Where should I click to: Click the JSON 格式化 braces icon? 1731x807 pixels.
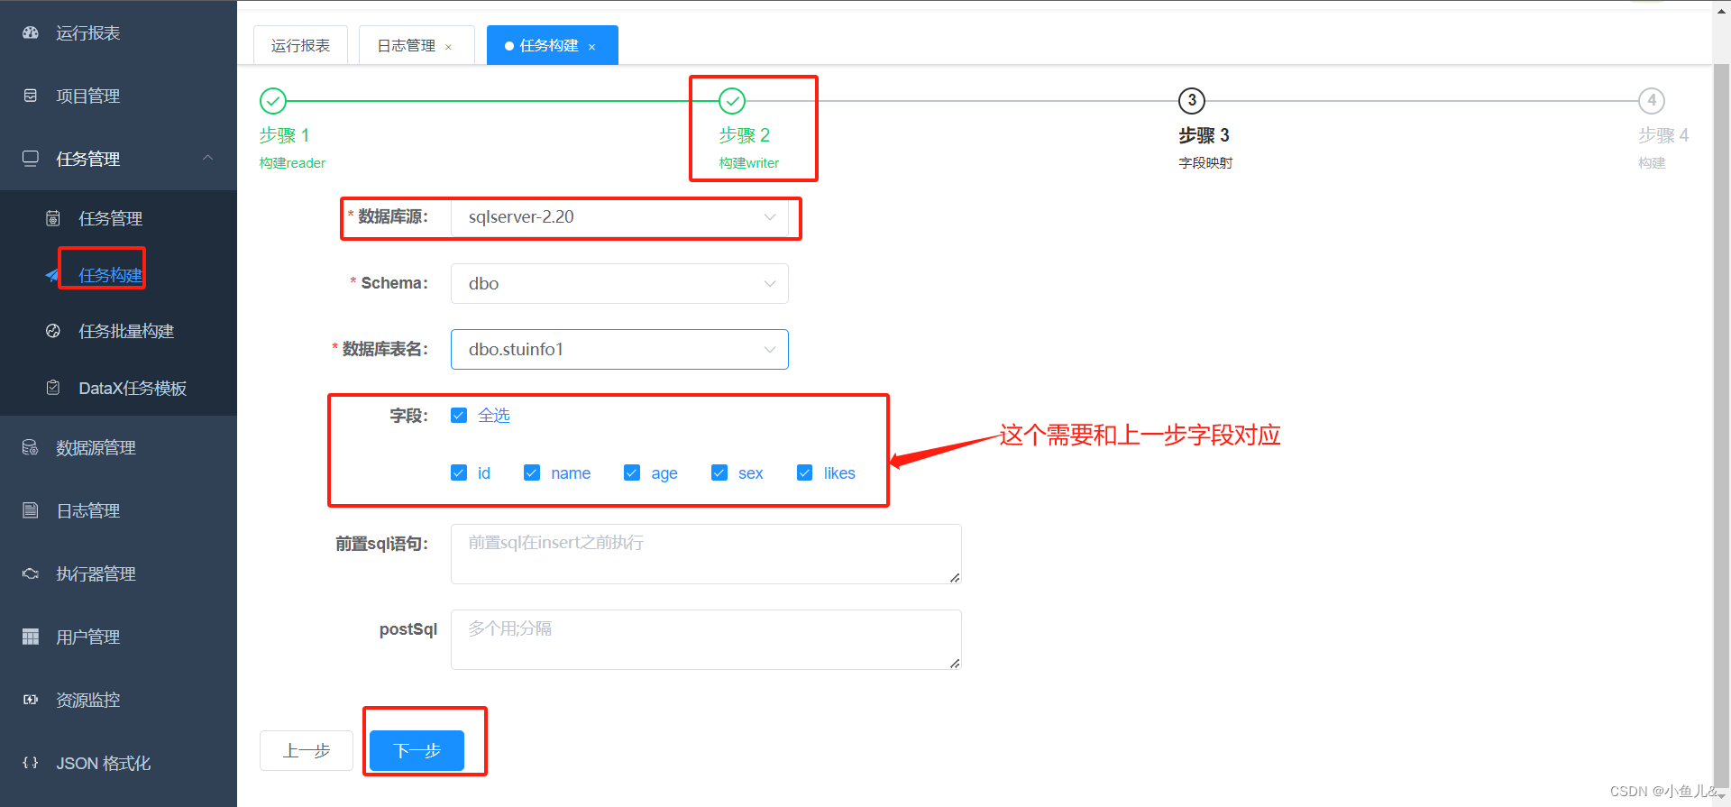coord(31,763)
